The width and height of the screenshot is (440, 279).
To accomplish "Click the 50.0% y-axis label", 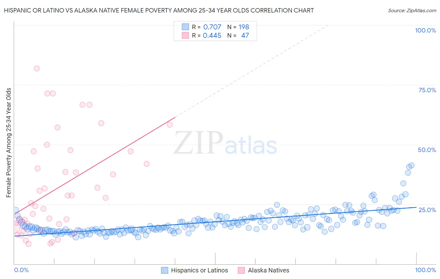I will tap(427, 150).
